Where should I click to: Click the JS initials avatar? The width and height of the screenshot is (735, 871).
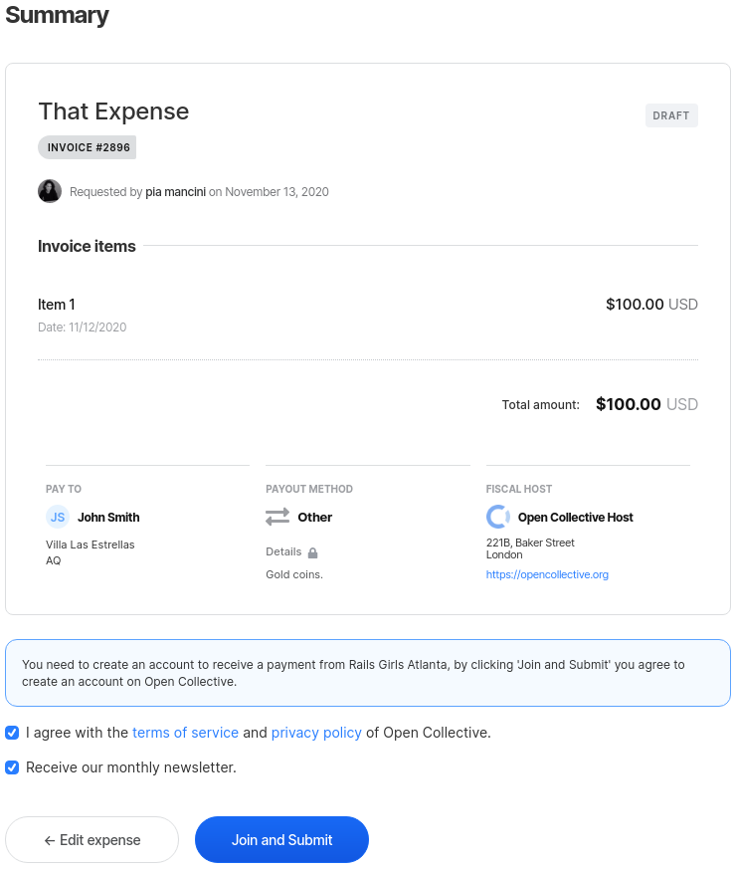pyautogui.click(x=58, y=517)
